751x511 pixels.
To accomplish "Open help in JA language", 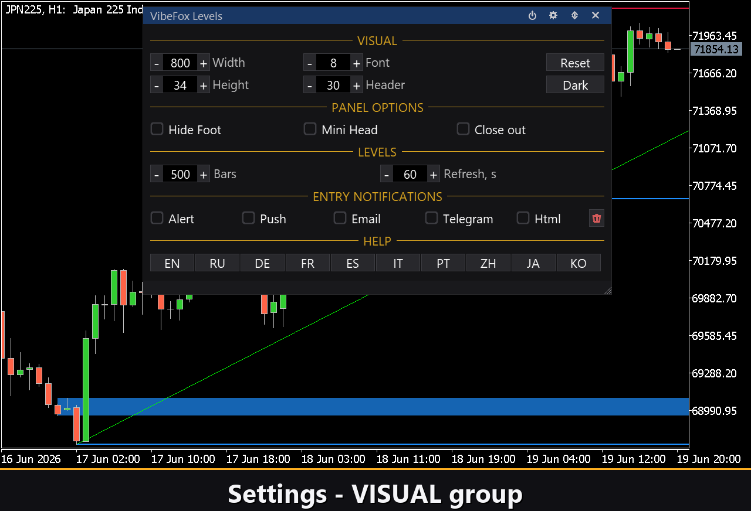I will point(533,263).
